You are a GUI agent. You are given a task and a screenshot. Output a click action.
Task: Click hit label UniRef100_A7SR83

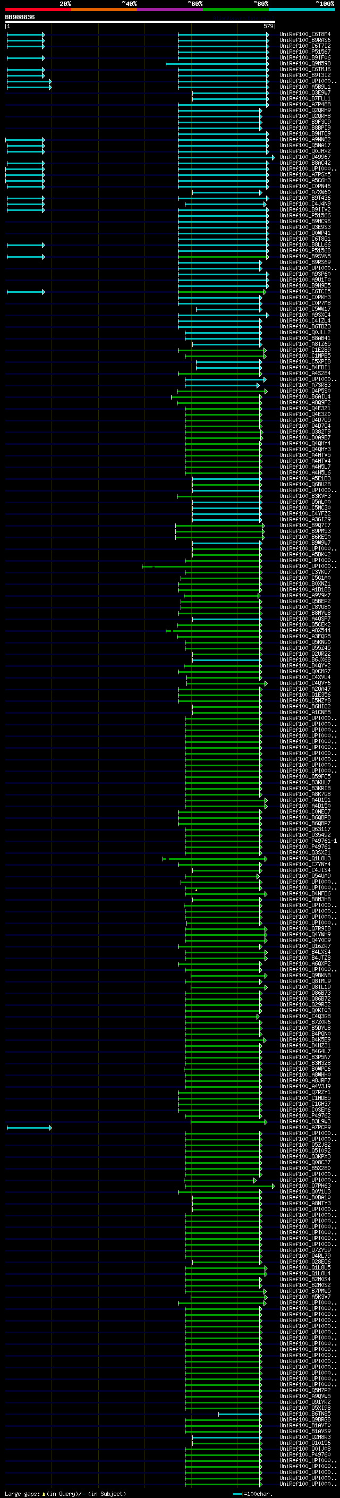tap(305, 385)
